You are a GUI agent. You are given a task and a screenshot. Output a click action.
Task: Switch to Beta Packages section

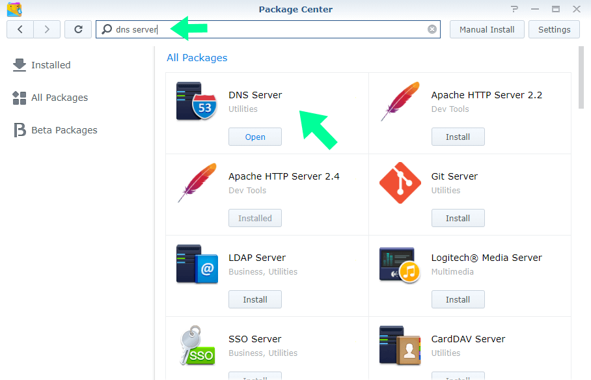click(64, 130)
